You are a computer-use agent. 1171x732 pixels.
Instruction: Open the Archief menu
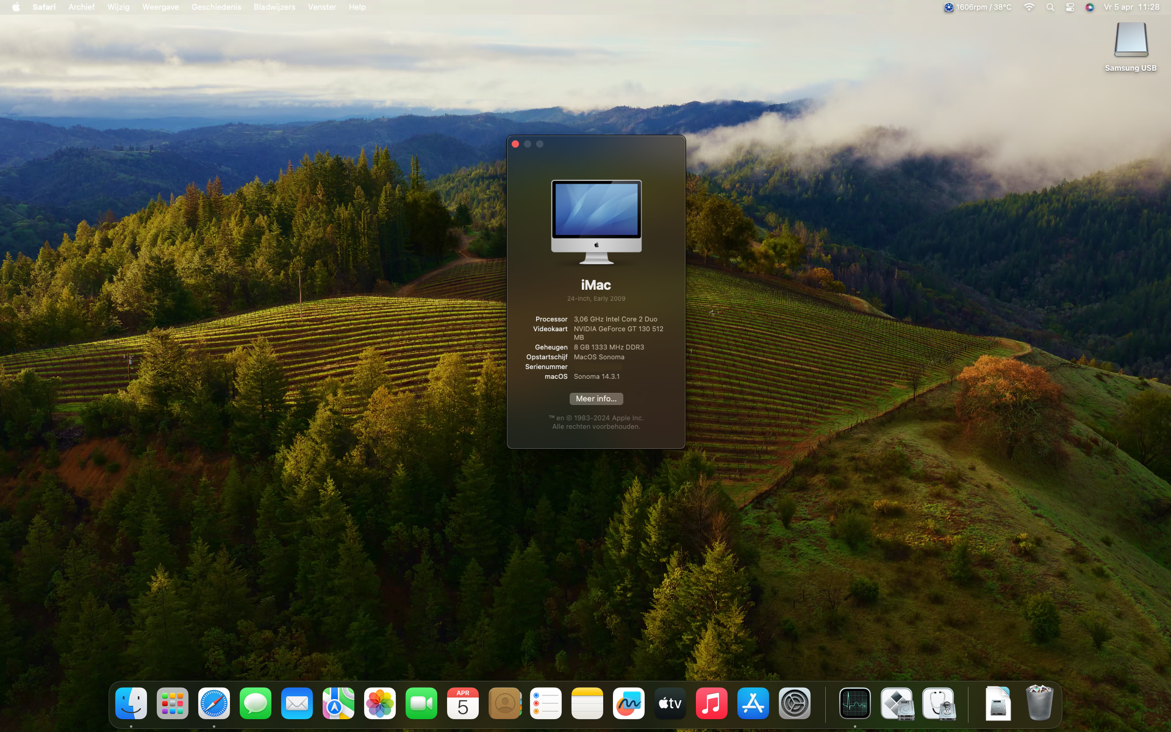tap(82, 7)
